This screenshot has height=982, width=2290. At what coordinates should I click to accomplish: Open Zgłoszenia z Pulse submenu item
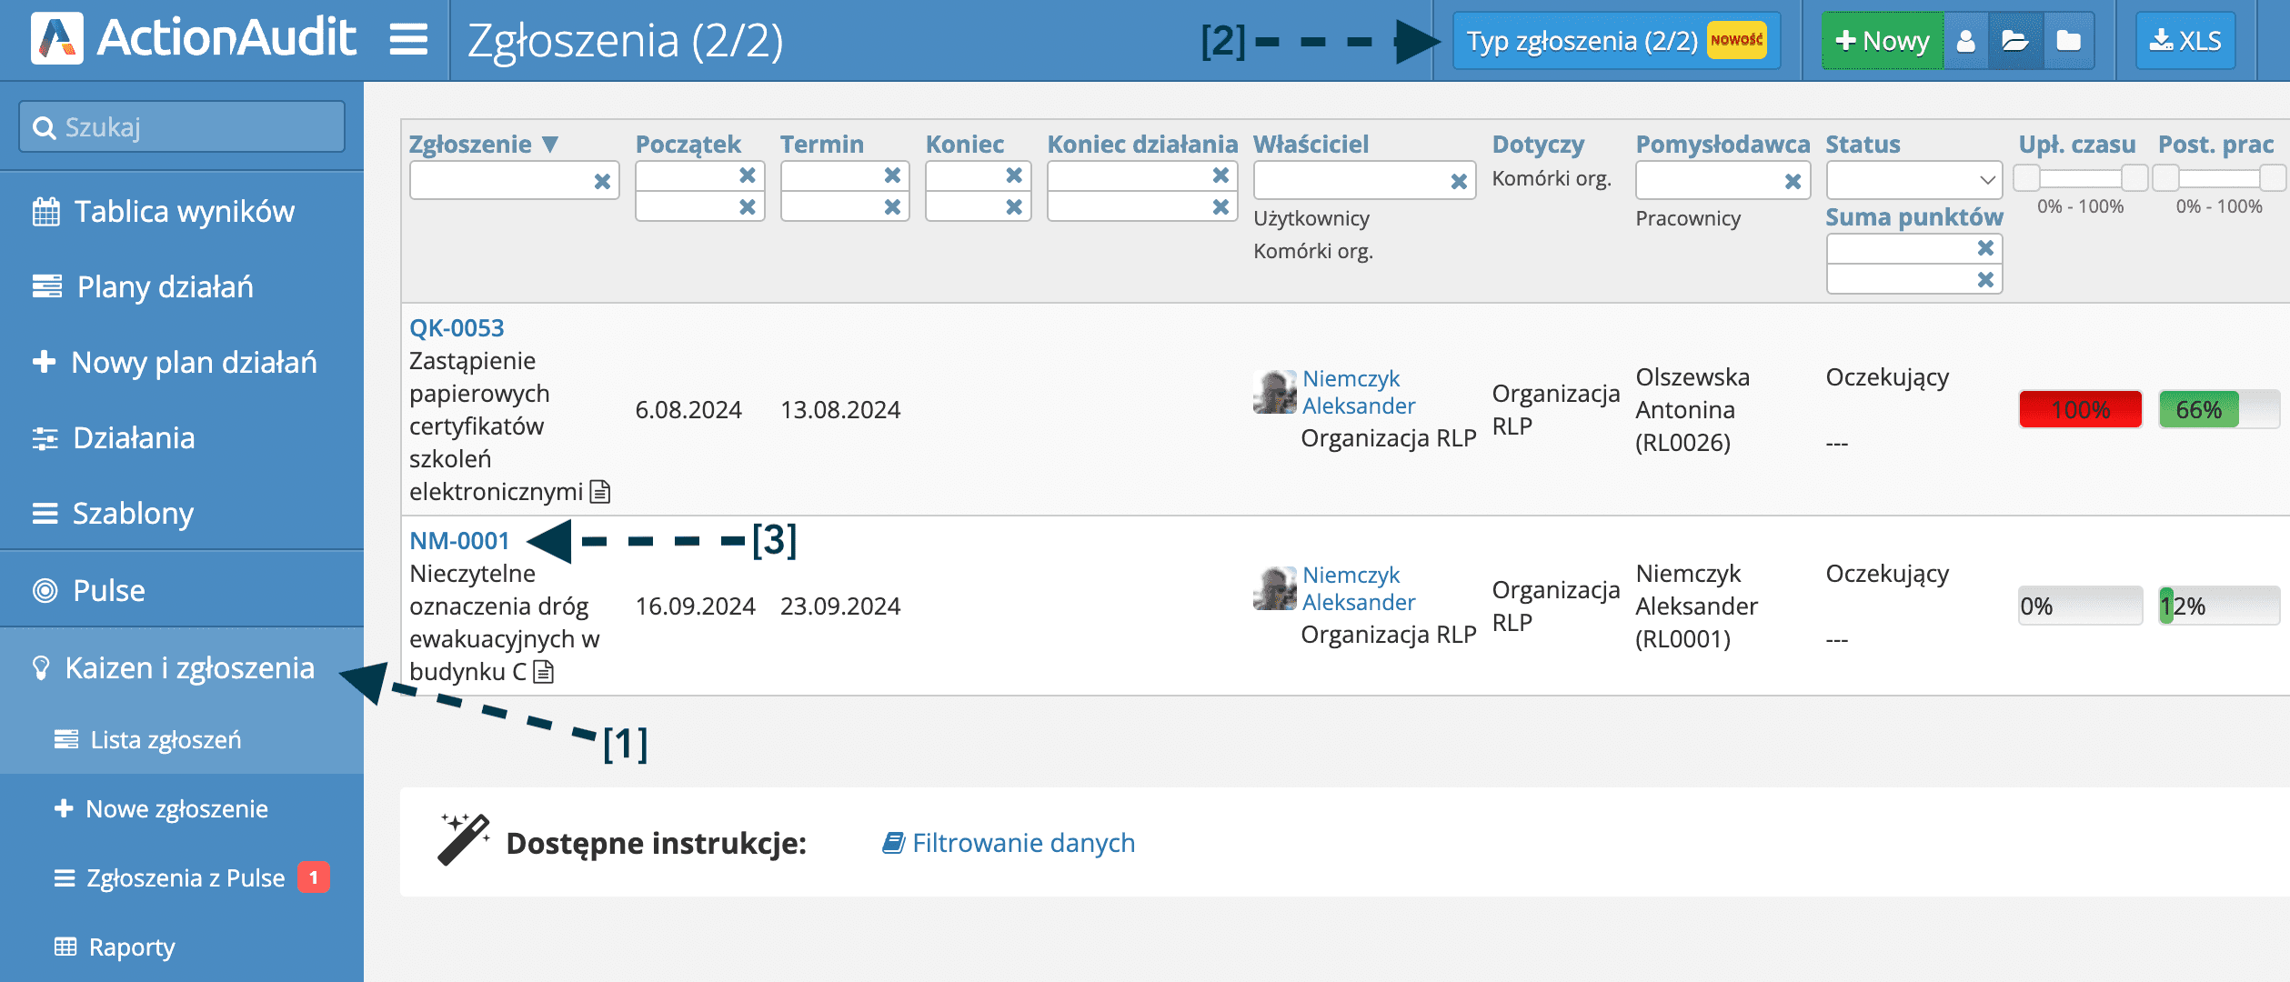click(x=182, y=878)
